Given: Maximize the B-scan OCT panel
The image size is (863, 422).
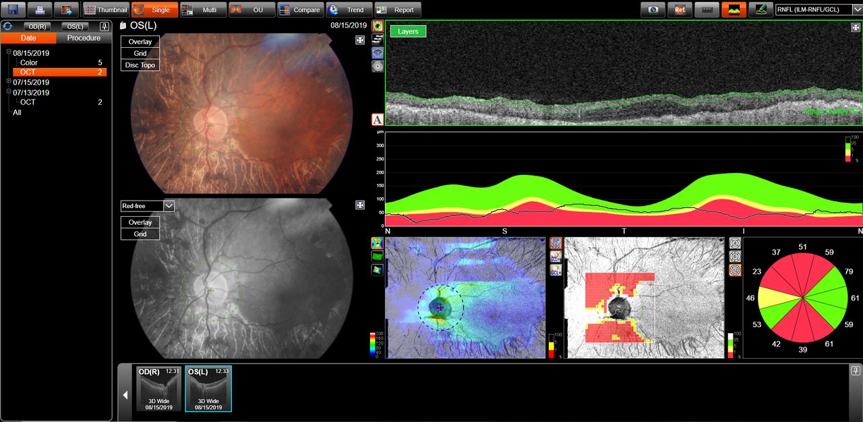Looking at the screenshot, I should [x=856, y=27].
